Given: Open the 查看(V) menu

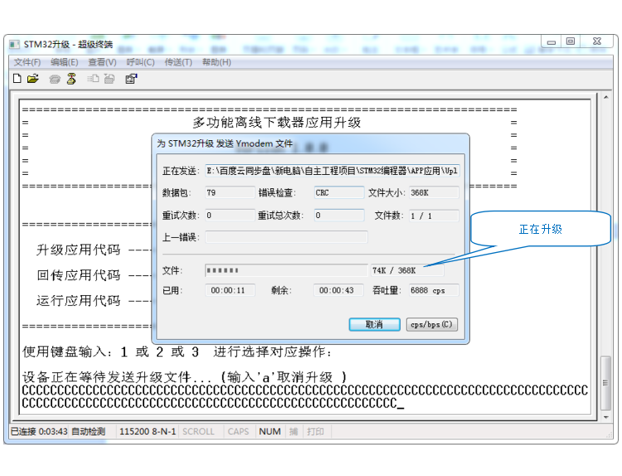Looking at the screenshot, I should (102, 62).
